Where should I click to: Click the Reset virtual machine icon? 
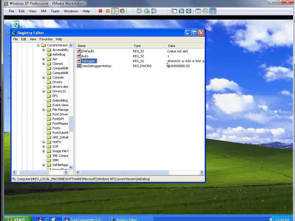tap(122, 11)
